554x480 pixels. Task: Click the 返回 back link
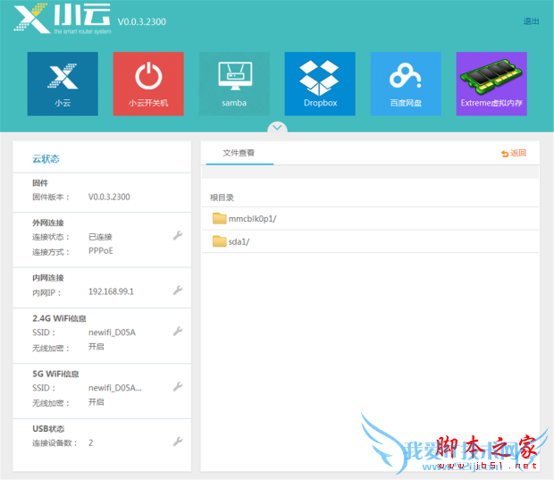[514, 153]
